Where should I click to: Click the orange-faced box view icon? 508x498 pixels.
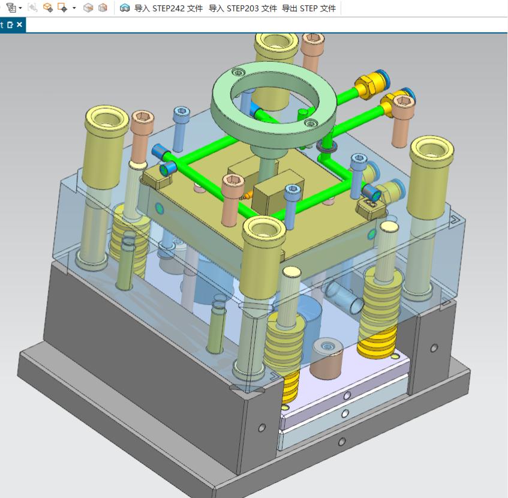(x=103, y=7)
